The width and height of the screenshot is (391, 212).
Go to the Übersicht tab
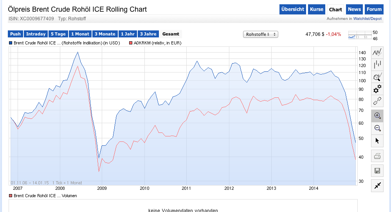[293, 9]
